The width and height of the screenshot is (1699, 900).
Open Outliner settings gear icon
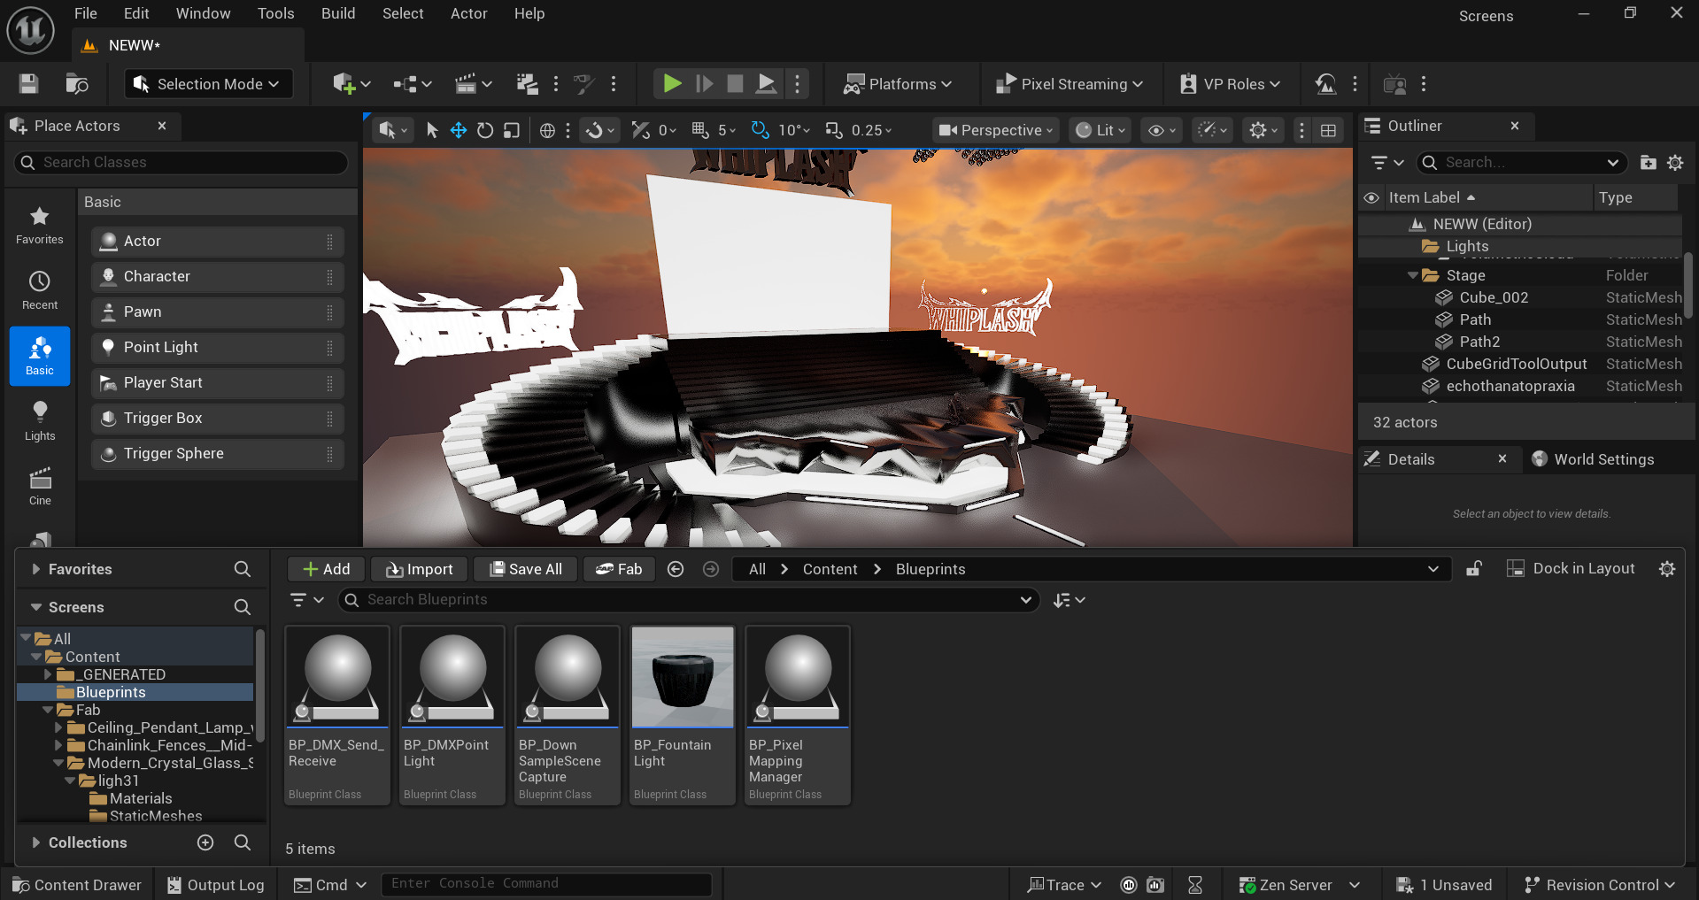[x=1675, y=163]
